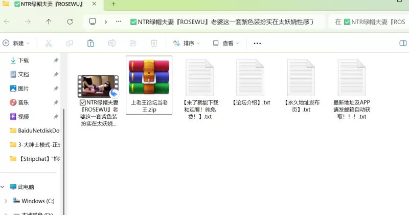
Task: Click the Cut scissors icon in toolbar
Action: coord(49,43)
